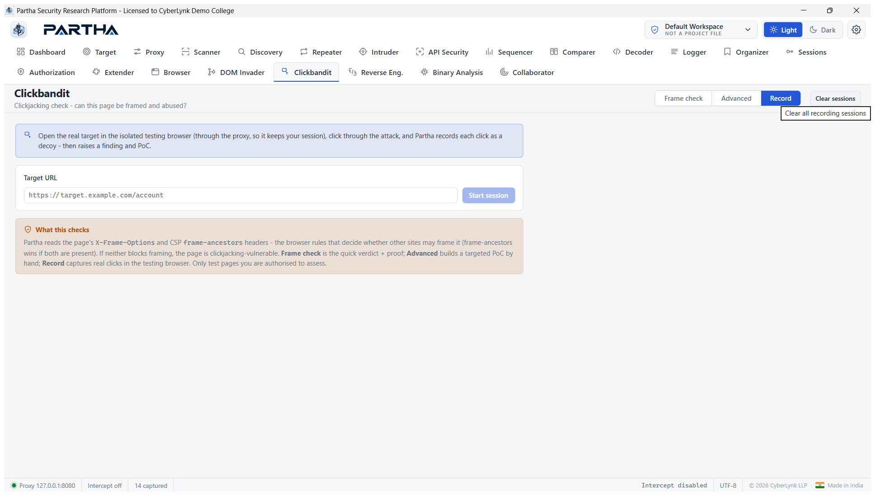This screenshot has width=875, height=496.
Task: Click the Clickjacking check subtitle text
Action: pyautogui.click(x=100, y=106)
